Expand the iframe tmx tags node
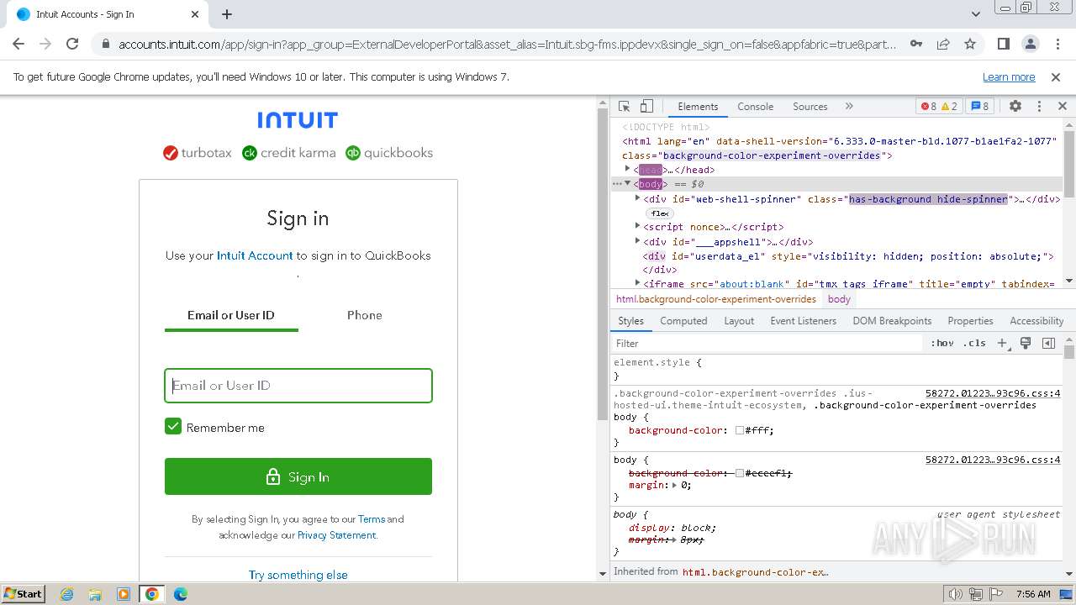The image size is (1076, 605). point(637,283)
